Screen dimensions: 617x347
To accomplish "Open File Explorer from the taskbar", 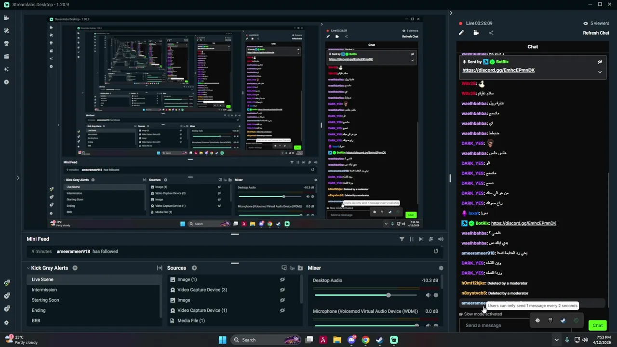I will pyautogui.click(x=337, y=340).
